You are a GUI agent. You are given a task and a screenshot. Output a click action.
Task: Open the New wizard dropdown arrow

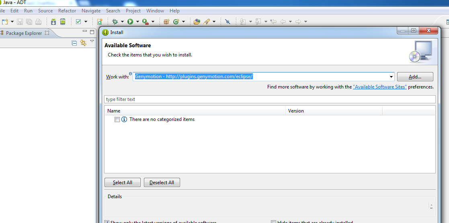point(12,22)
